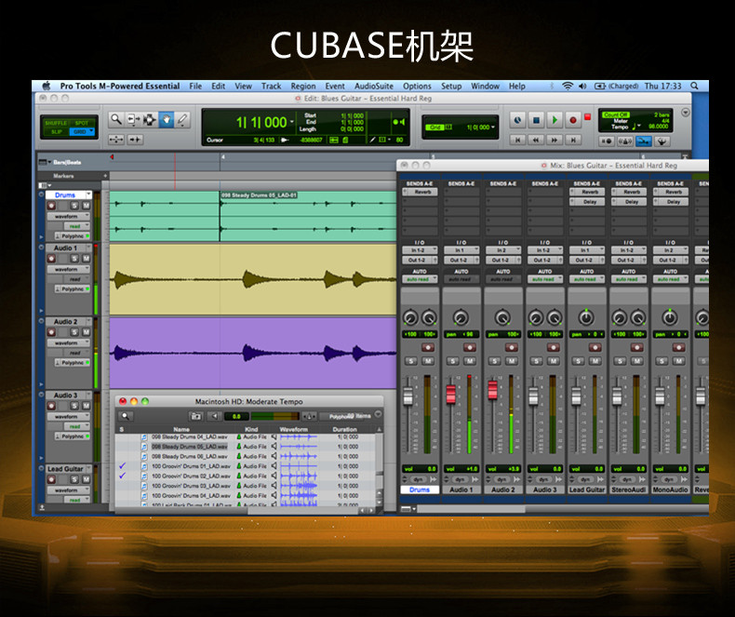Open the File menu

pos(195,87)
